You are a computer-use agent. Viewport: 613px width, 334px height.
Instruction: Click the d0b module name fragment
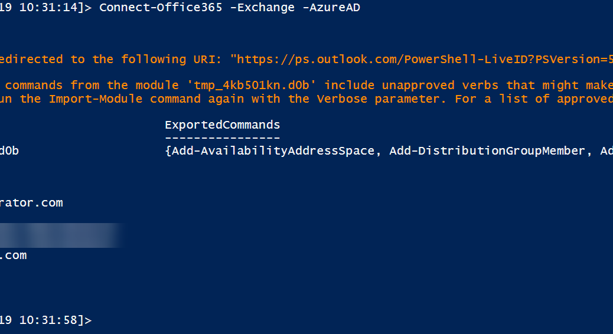(x=9, y=151)
